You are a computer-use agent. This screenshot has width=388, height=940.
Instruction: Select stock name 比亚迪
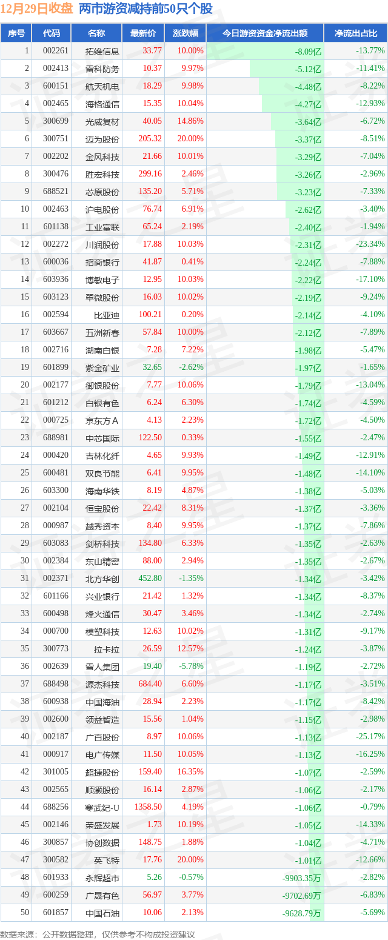[x=107, y=315]
